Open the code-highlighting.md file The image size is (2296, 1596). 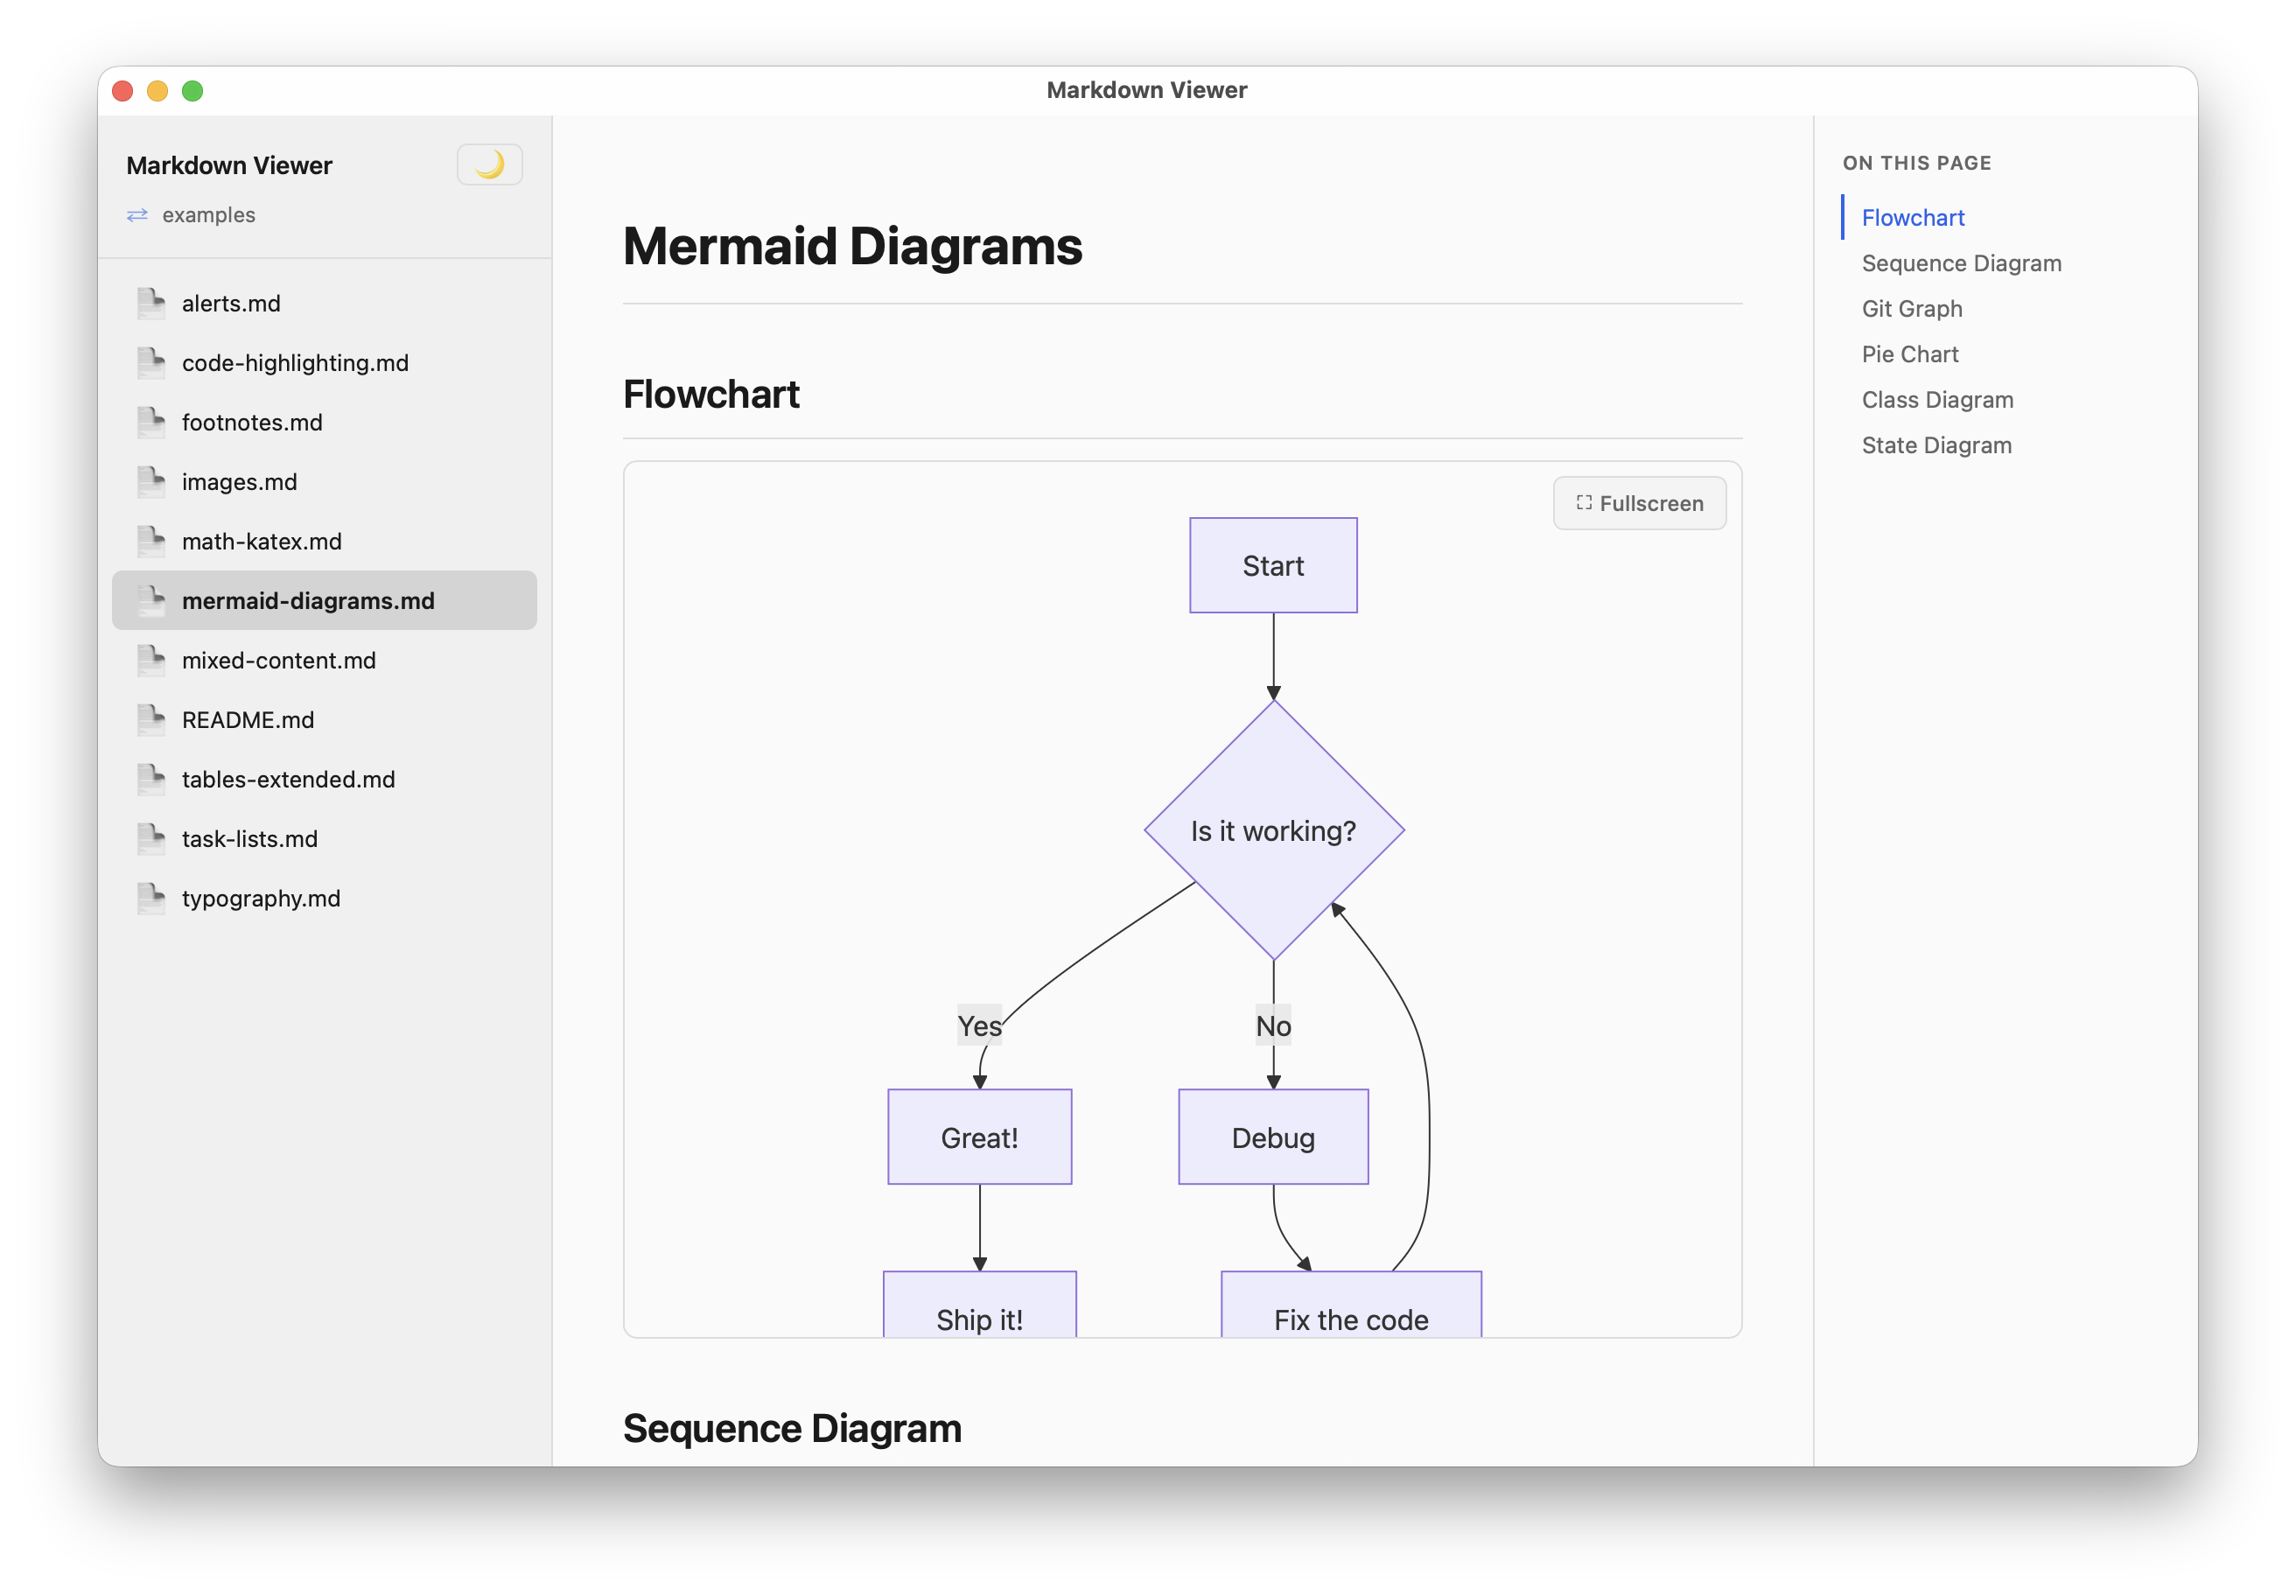(295, 362)
